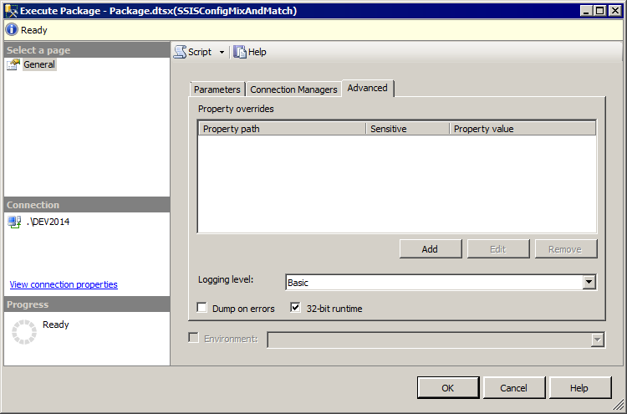Select the Advanced tab

pos(368,88)
